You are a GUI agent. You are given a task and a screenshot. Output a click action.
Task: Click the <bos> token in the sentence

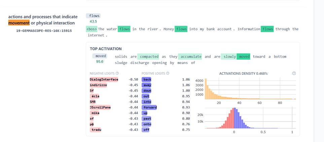[92, 29]
